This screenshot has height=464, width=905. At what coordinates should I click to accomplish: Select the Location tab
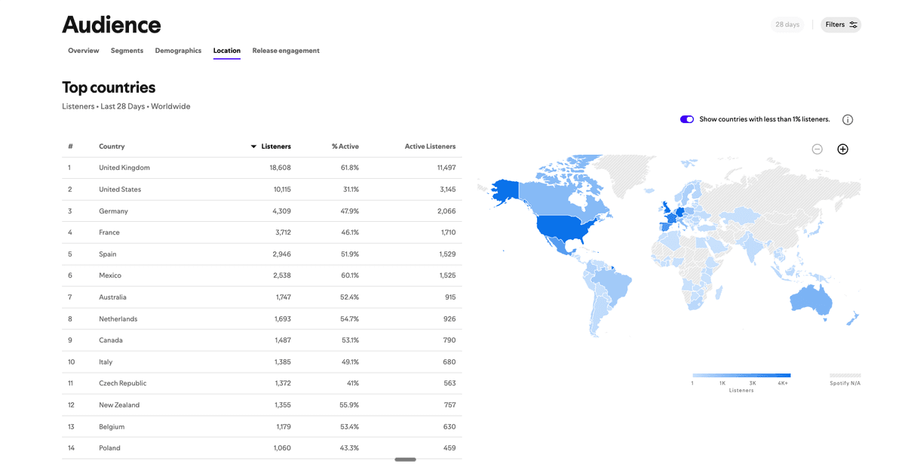(227, 51)
